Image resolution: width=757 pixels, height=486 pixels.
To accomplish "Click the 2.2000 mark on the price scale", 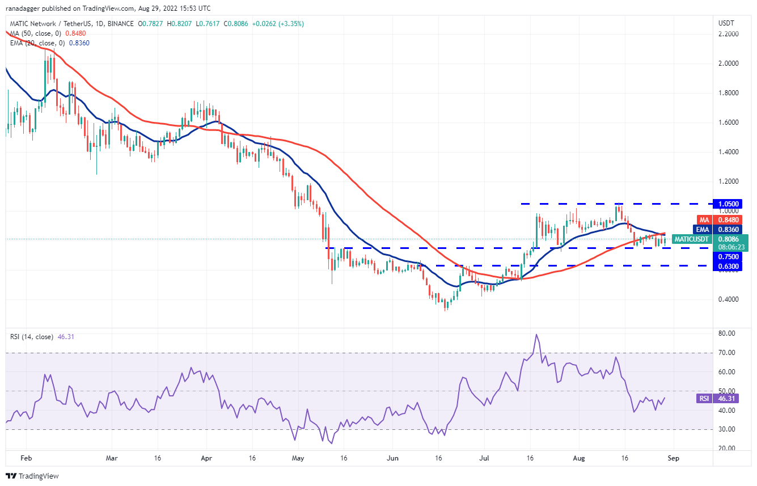I will tap(728, 34).
